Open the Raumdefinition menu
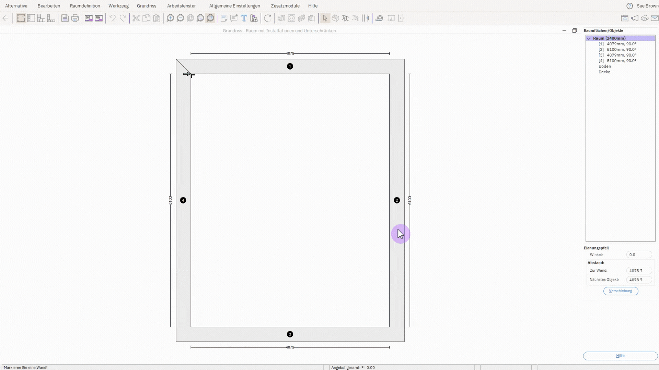The image size is (659, 370). pos(85,6)
